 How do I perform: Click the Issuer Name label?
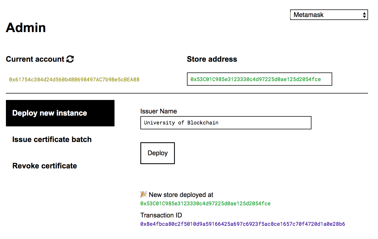[x=158, y=111]
